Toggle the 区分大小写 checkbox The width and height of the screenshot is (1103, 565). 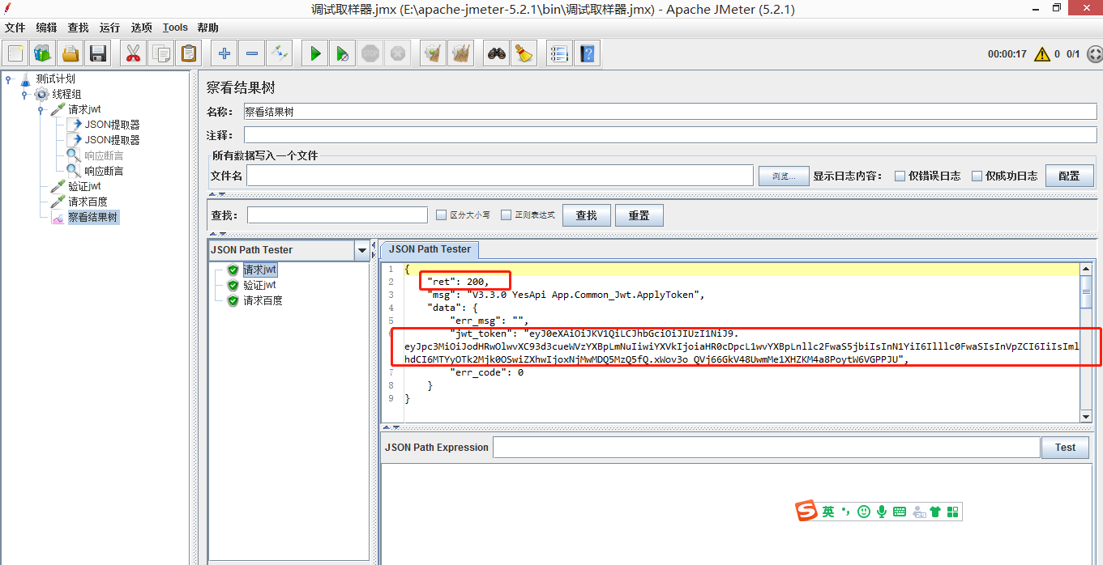(x=441, y=215)
